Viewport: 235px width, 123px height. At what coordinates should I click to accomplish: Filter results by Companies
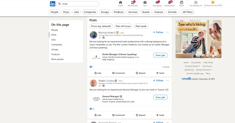pyautogui.click(x=90, y=12)
